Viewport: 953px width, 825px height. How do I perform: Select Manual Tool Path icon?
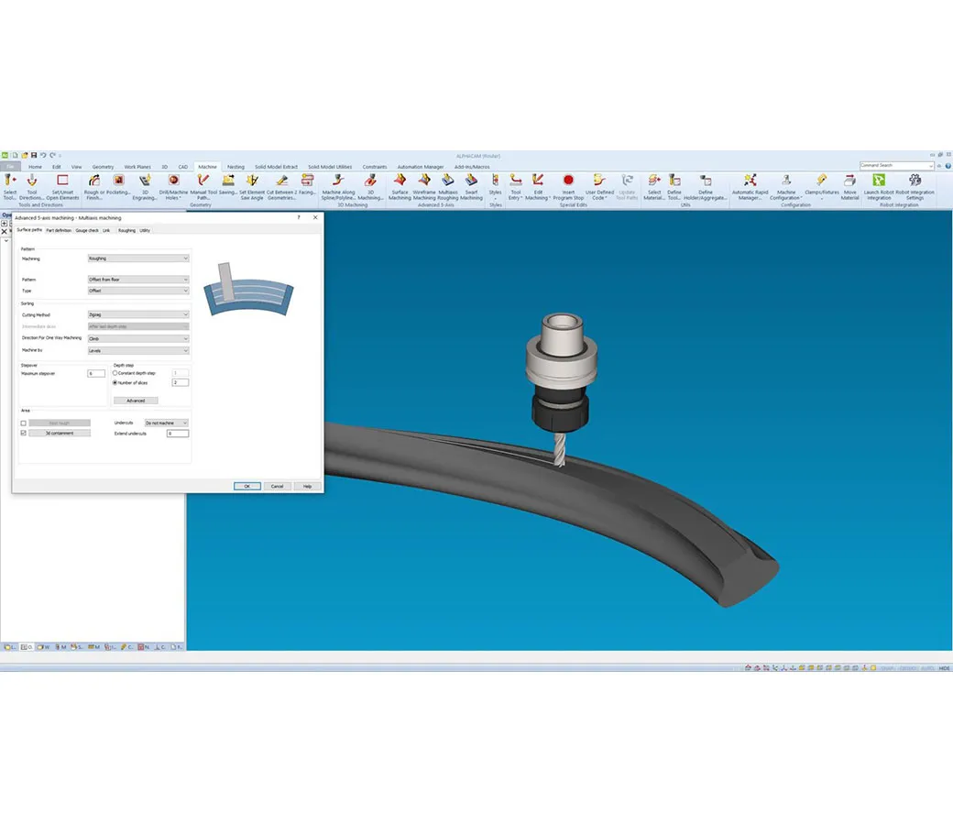click(203, 186)
